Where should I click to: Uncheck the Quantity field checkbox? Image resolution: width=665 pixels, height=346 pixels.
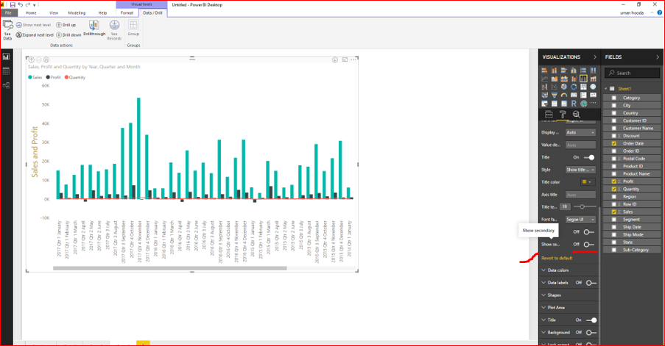pyautogui.click(x=613, y=189)
